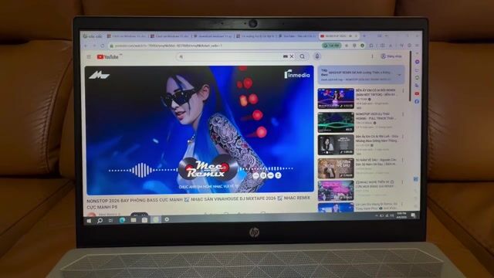This screenshot has width=494, height=278.
Task: Open NONSTOP 2025 DJ THÁI HOÀNG video title
Action: (376, 116)
